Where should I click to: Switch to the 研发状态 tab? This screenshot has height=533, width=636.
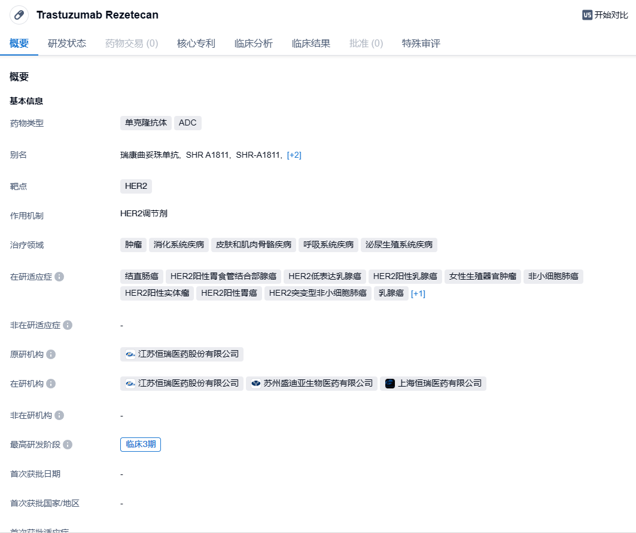pyautogui.click(x=67, y=43)
